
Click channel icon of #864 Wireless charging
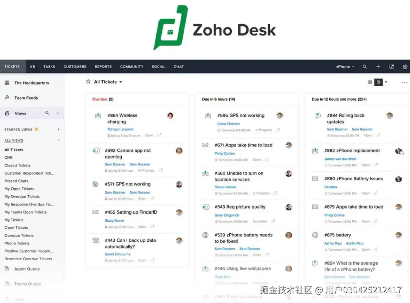coord(98,115)
